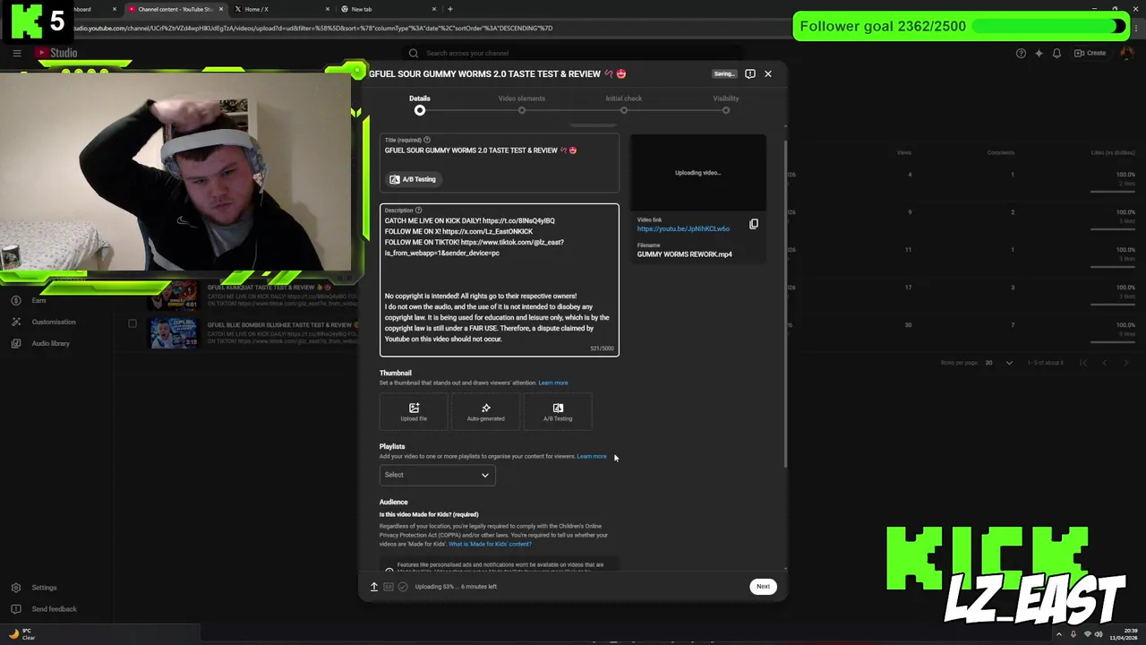Click the Uploading video preview thumbnail

coord(697,173)
